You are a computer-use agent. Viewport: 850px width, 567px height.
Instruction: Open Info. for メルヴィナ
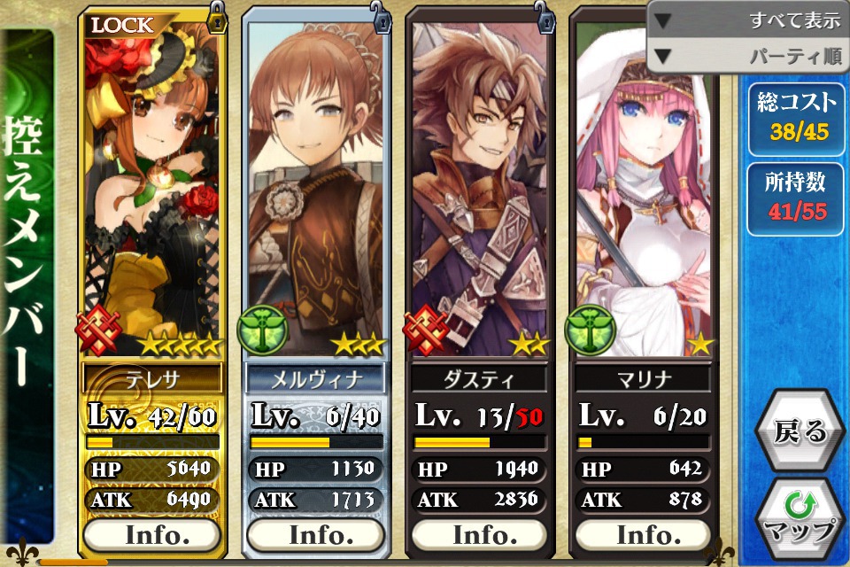point(316,535)
